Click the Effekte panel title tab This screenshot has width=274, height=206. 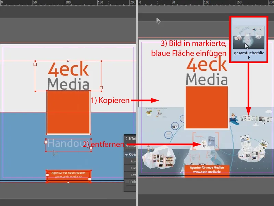tap(132, 139)
